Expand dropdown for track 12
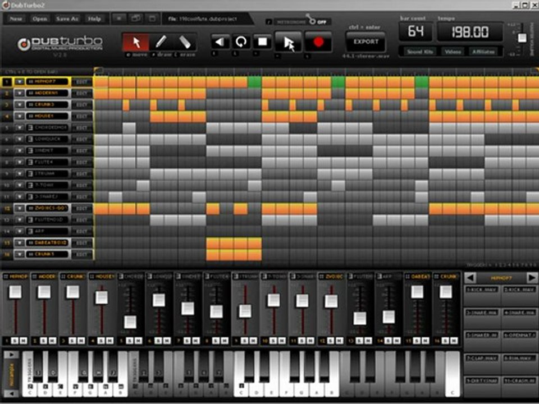The image size is (539, 404). pos(20,208)
